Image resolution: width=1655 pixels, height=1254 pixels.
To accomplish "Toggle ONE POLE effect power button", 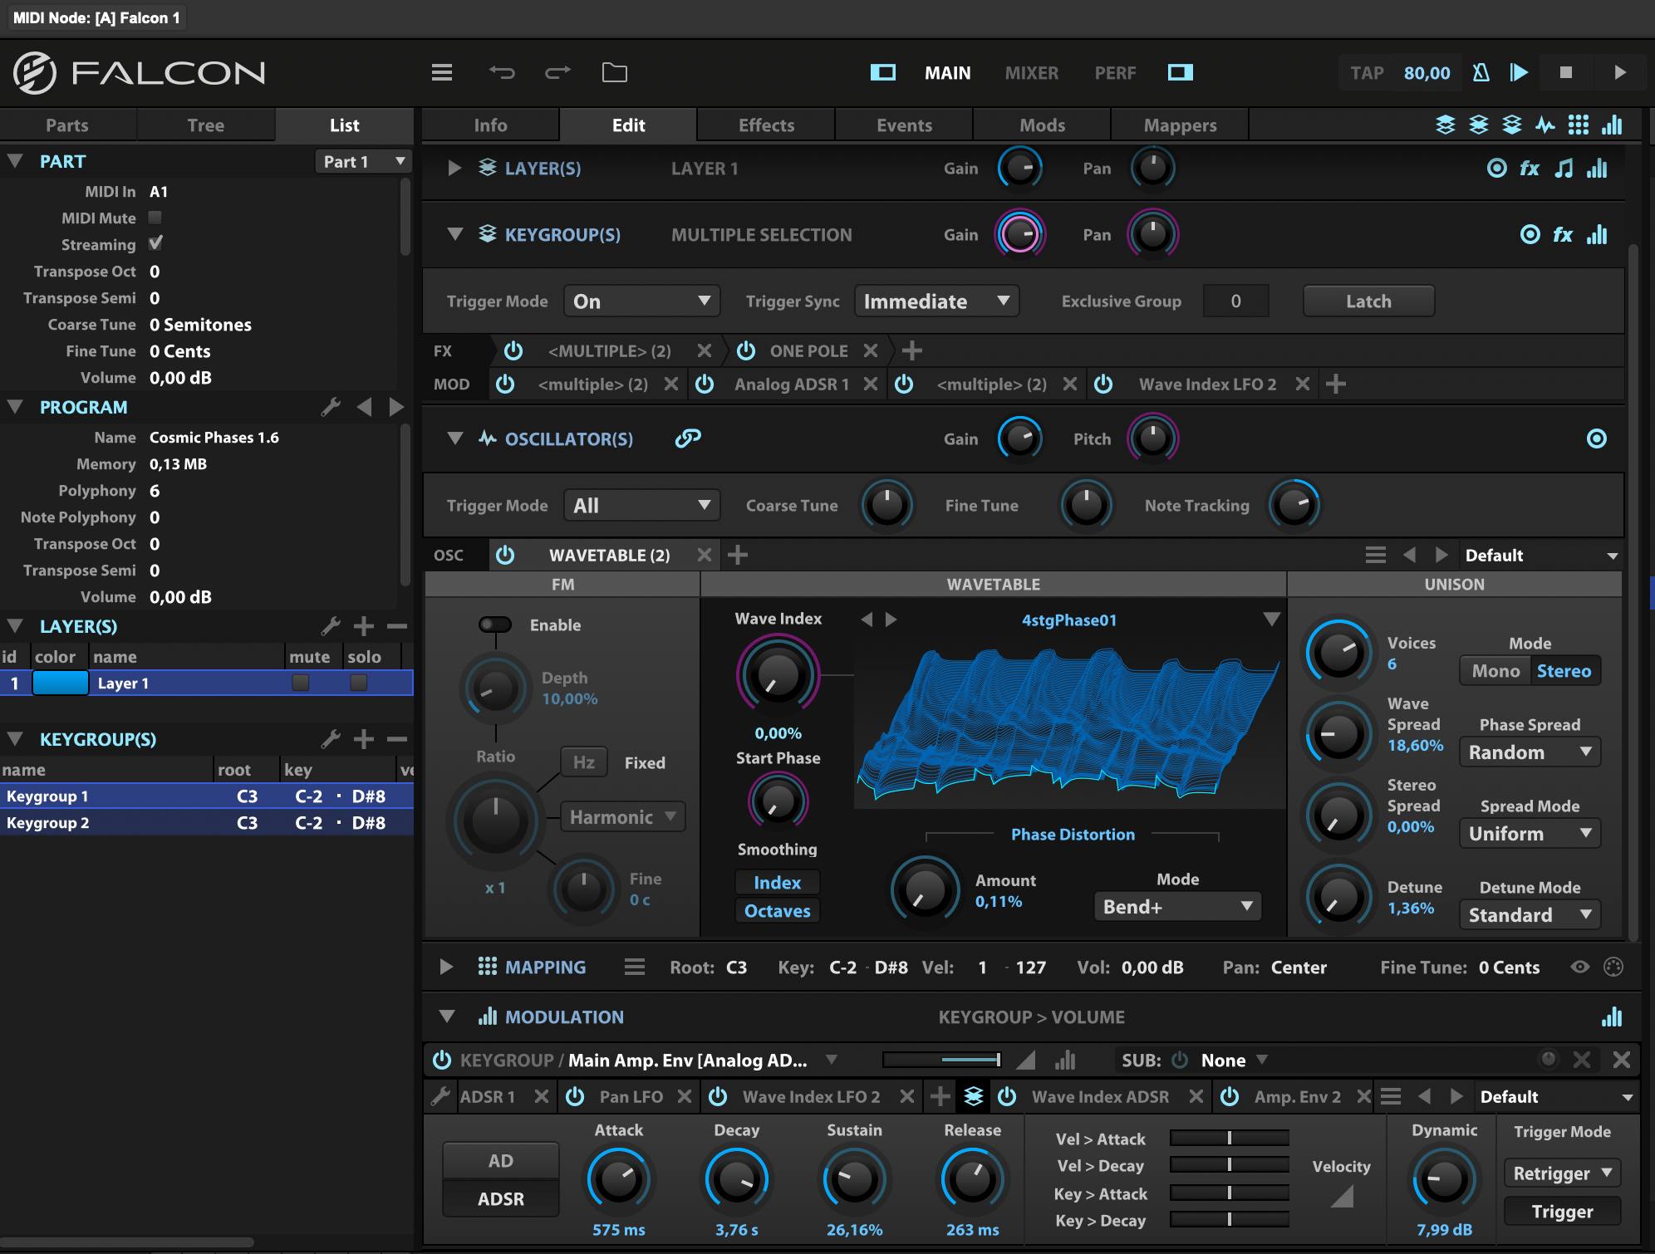I will click(x=746, y=350).
